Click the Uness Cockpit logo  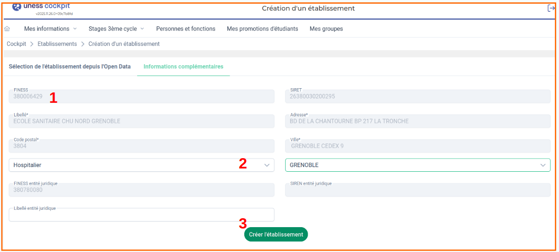click(42, 7)
